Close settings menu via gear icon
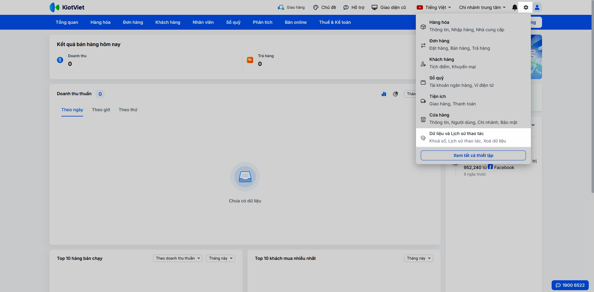 (x=526, y=7)
